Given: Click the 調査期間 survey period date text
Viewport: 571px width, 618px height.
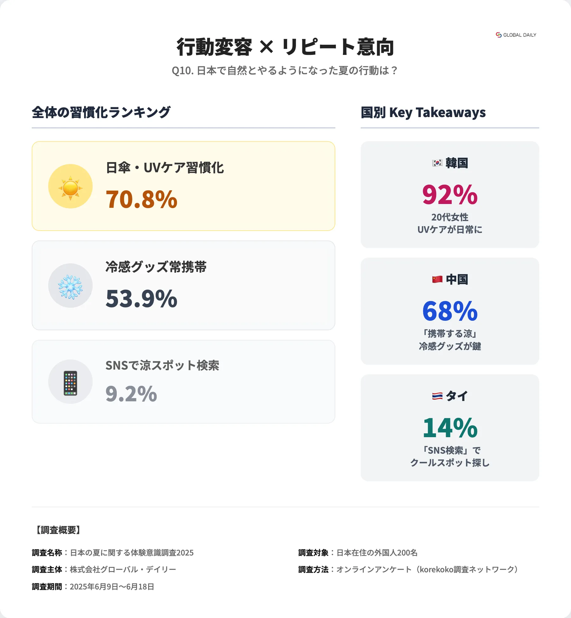Looking at the screenshot, I should click(112, 587).
